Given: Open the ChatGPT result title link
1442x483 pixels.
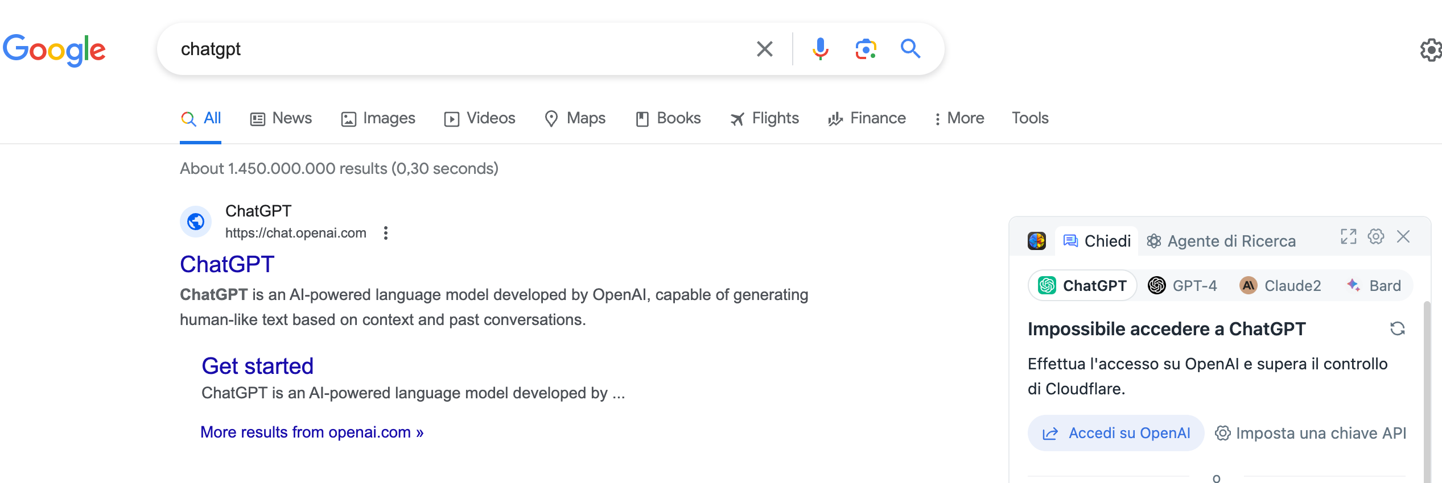Looking at the screenshot, I should 227,264.
